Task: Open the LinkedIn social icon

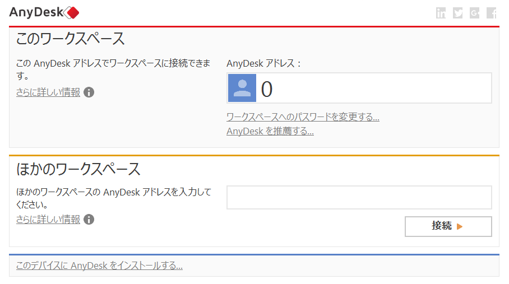Action: [x=441, y=13]
